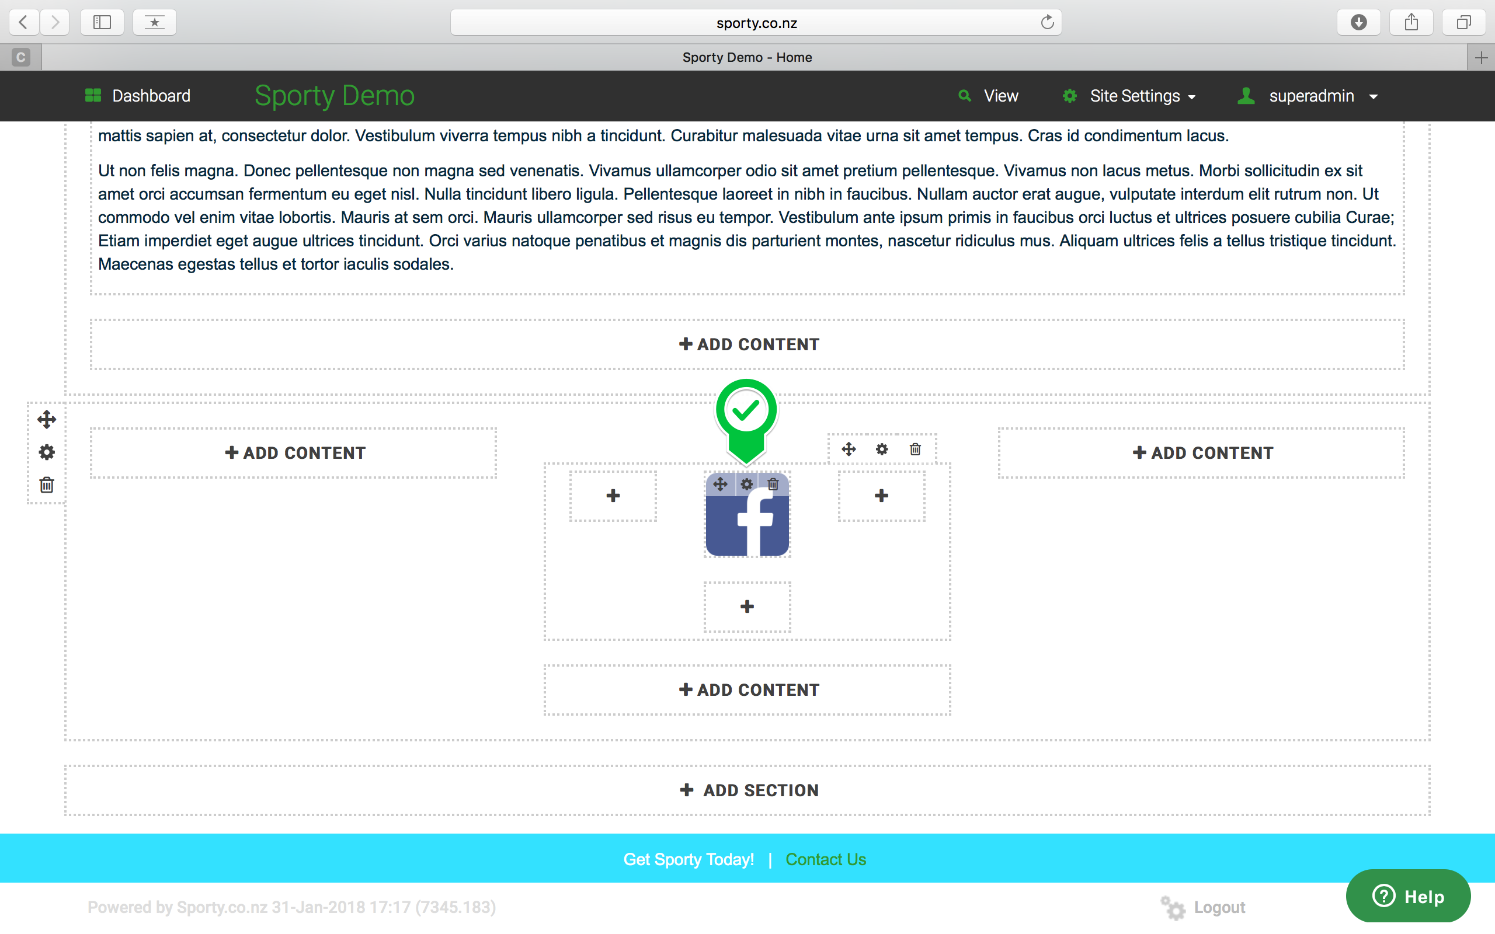The image size is (1495, 934).
Task: Open the Get Sporty Today! link
Action: pos(688,859)
